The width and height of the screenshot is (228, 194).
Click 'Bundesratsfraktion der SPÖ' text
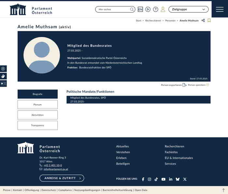tap(95, 68)
